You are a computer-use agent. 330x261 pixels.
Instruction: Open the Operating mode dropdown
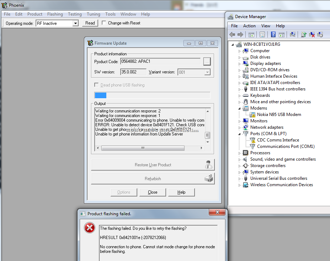click(75, 23)
